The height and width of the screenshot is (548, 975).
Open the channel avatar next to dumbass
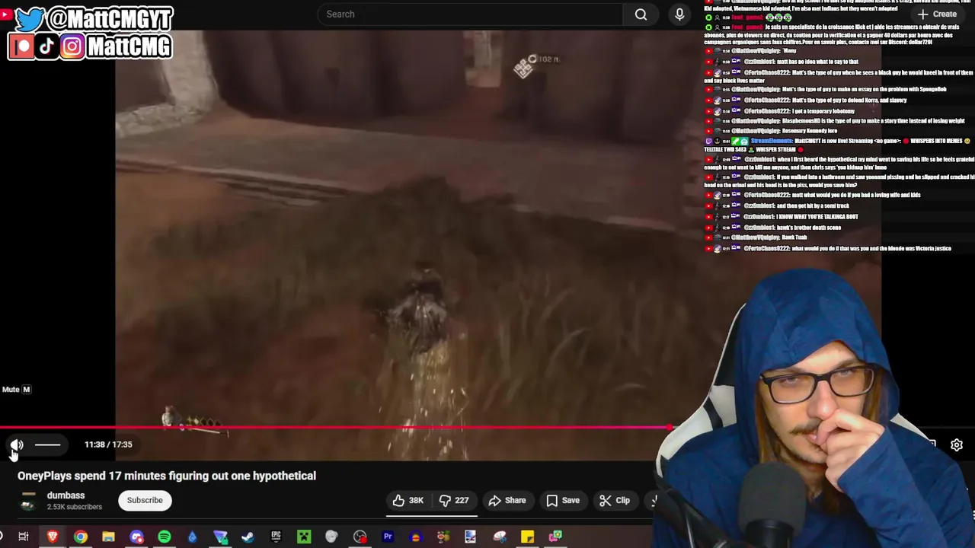tap(28, 501)
